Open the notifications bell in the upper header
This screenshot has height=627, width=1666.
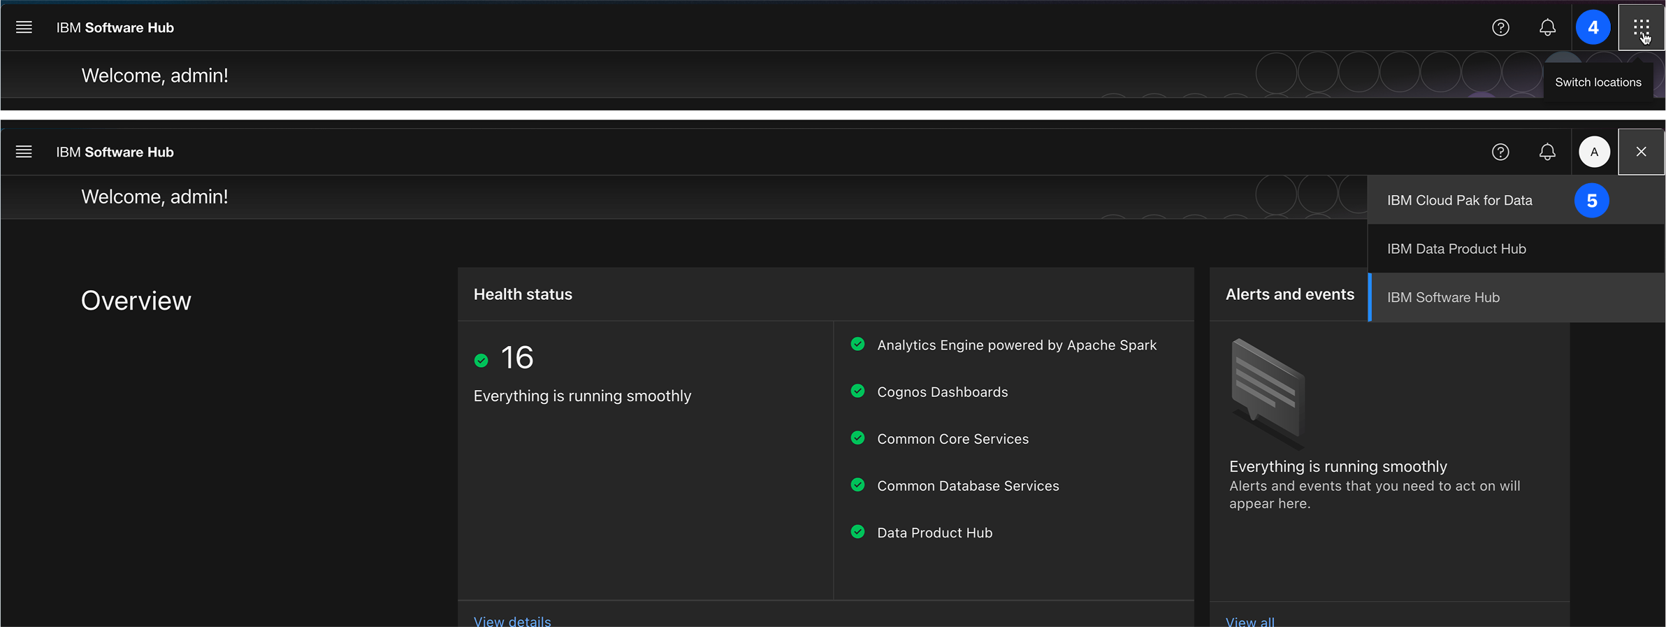(1547, 27)
